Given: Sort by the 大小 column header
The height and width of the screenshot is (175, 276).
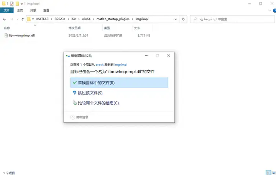Looking at the screenshot, I should click(x=137, y=28).
